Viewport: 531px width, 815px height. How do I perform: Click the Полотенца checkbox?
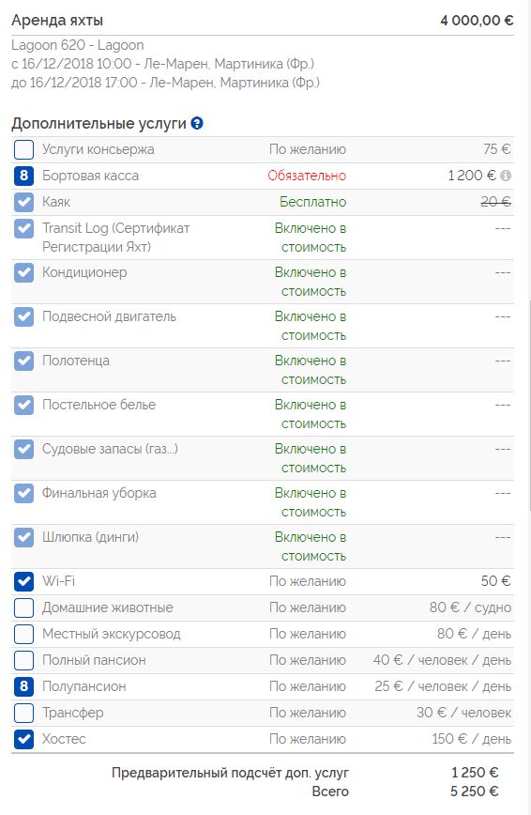point(23,361)
